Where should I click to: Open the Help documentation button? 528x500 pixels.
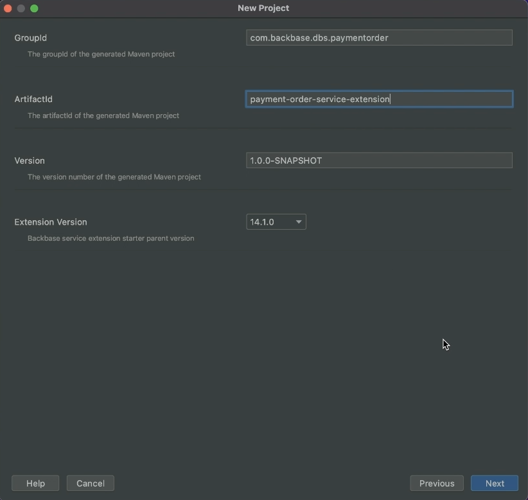coord(35,483)
